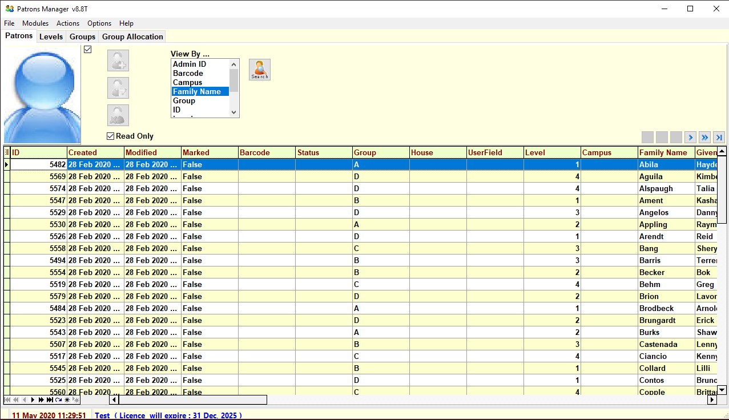Screen dimensions: 729x420
Task: Open patron search with the Search icon
Action: pos(259,69)
